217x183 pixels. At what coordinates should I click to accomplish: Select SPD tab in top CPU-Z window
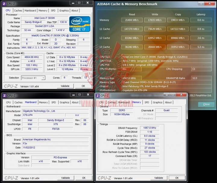[x=53, y=11]
